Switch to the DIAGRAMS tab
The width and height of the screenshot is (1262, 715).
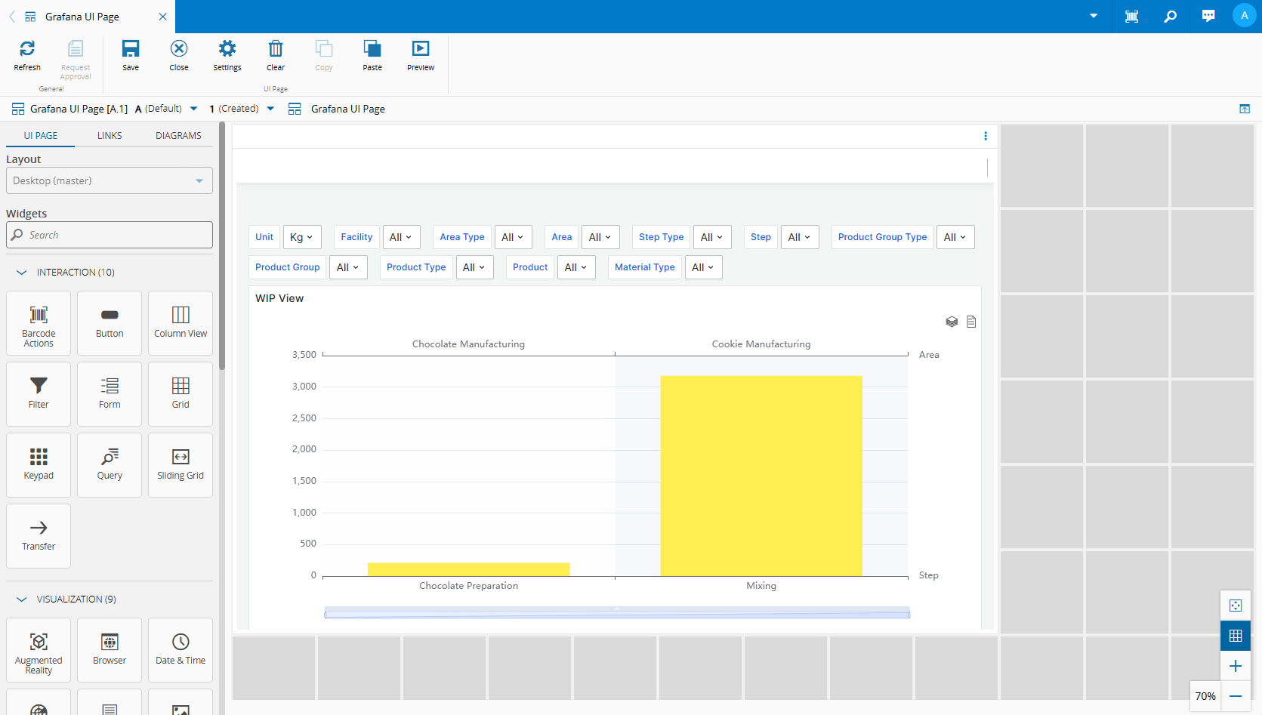click(x=178, y=136)
